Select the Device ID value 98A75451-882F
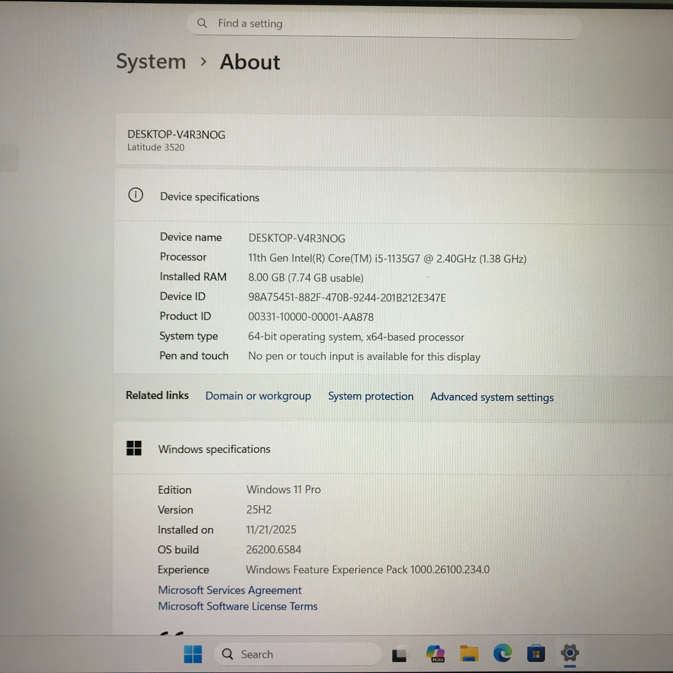Viewport: 673px width, 673px height. coord(347,297)
